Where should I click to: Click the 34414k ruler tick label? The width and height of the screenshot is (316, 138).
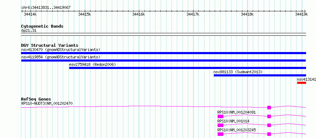point(30,14)
